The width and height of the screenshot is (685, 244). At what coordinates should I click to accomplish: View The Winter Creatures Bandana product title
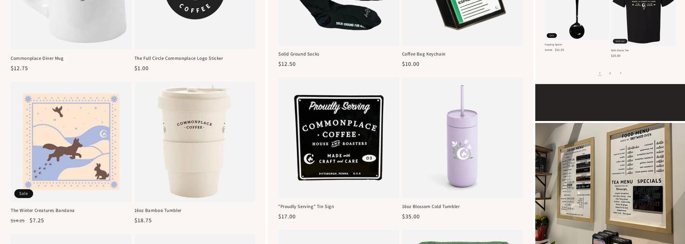pyautogui.click(x=43, y=210)
